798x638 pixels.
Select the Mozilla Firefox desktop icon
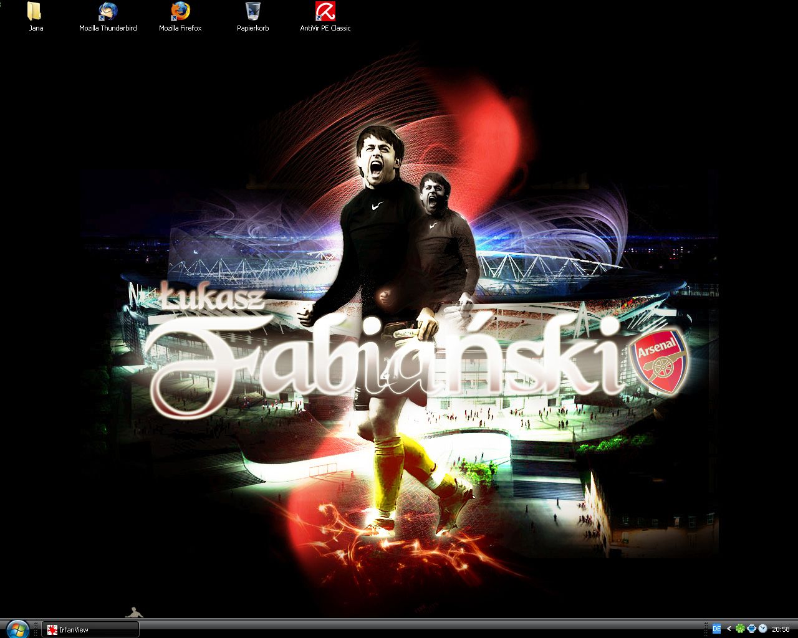180,12
